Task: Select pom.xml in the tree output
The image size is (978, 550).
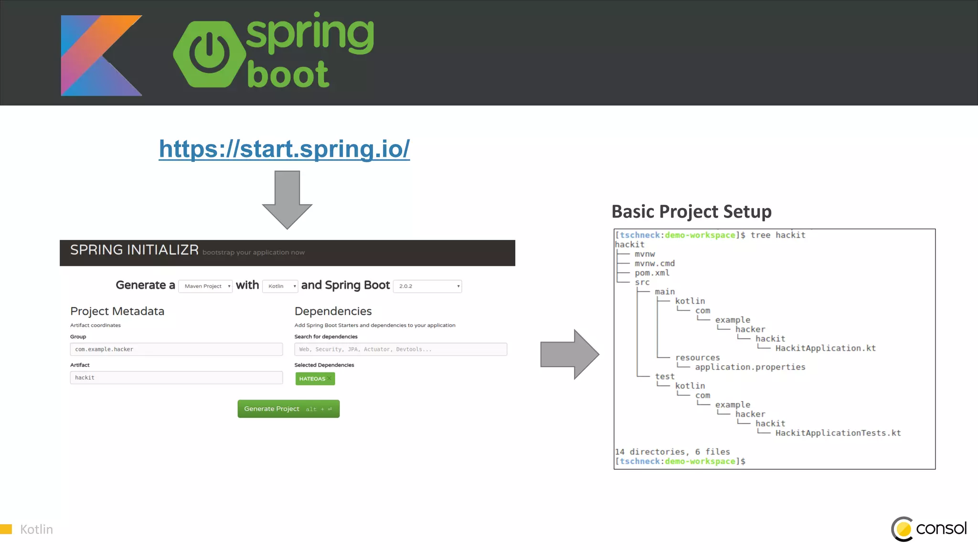Action: pyautogui.click(x=652, y=273)
